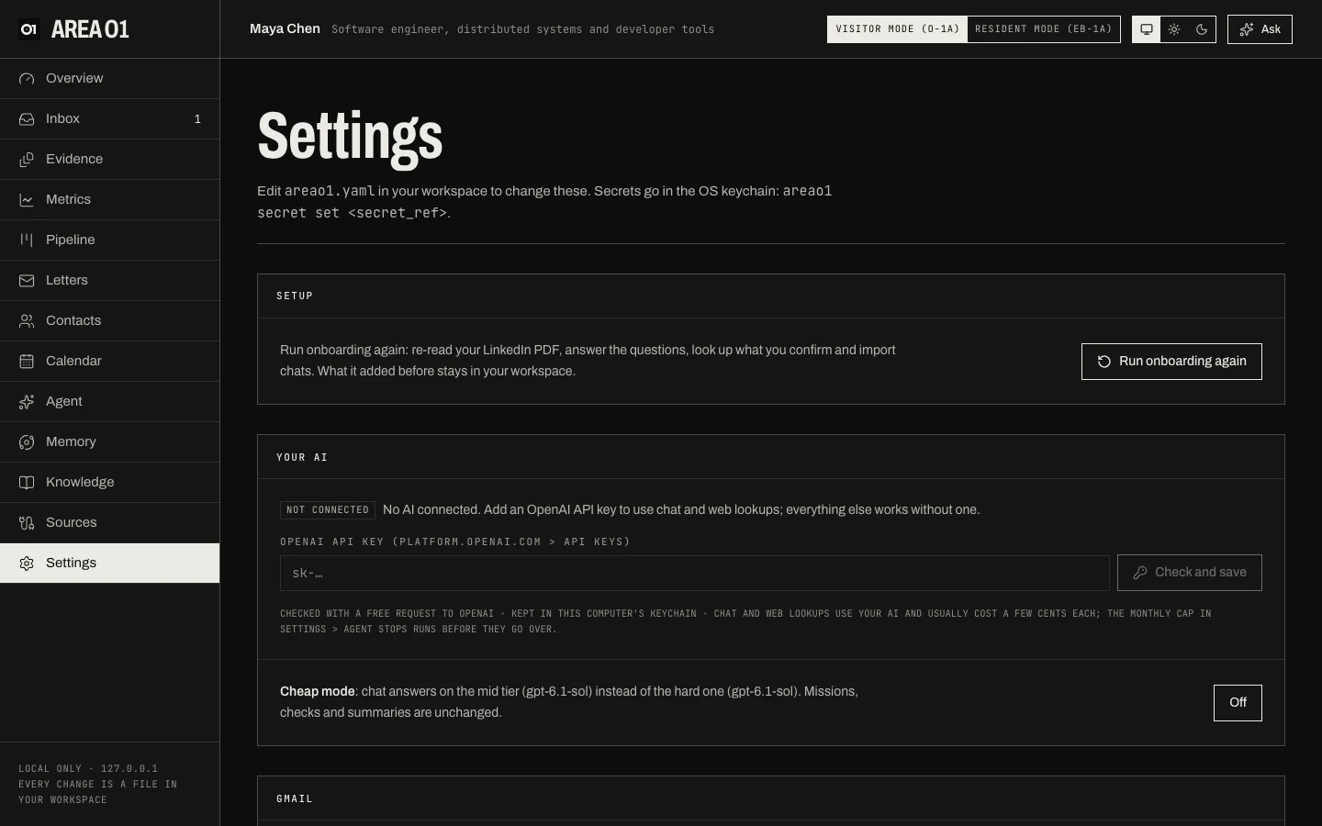Select Resident Mode (EB-1A)
Viewport: 1322px width, 826px height.
(x=1044, y=29)
